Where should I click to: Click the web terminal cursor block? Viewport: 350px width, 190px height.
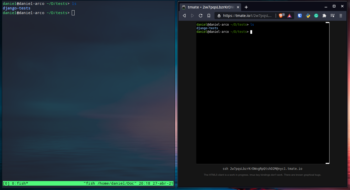pyautogui.click(x=251, y=32)
